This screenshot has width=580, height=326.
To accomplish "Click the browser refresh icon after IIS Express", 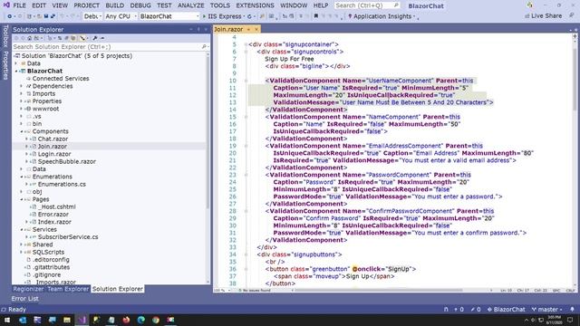I will [x=249, y=16].
